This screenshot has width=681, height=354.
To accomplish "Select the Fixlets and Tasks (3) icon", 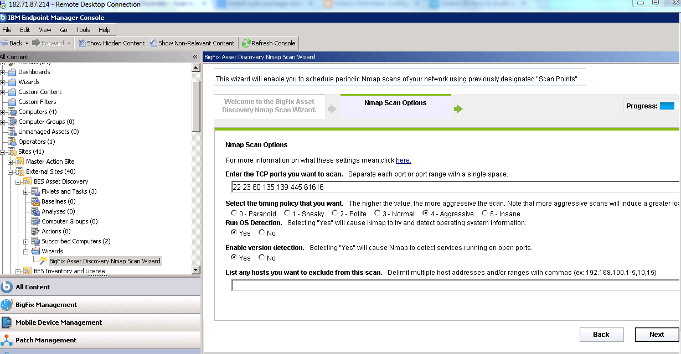I will (35, 191).
